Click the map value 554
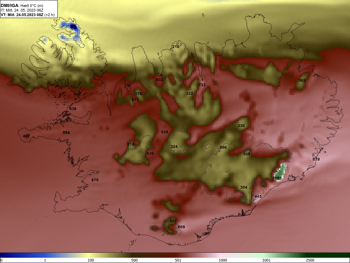This screenshot has height=263, width=350. (66, 133)
